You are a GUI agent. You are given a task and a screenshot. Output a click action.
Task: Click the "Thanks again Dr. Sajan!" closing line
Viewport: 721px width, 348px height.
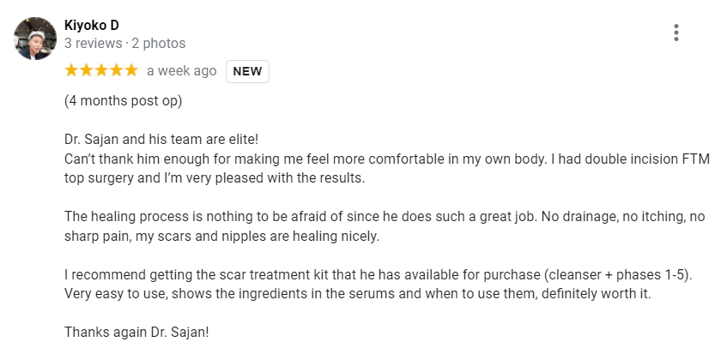click(x=136, y=332)
